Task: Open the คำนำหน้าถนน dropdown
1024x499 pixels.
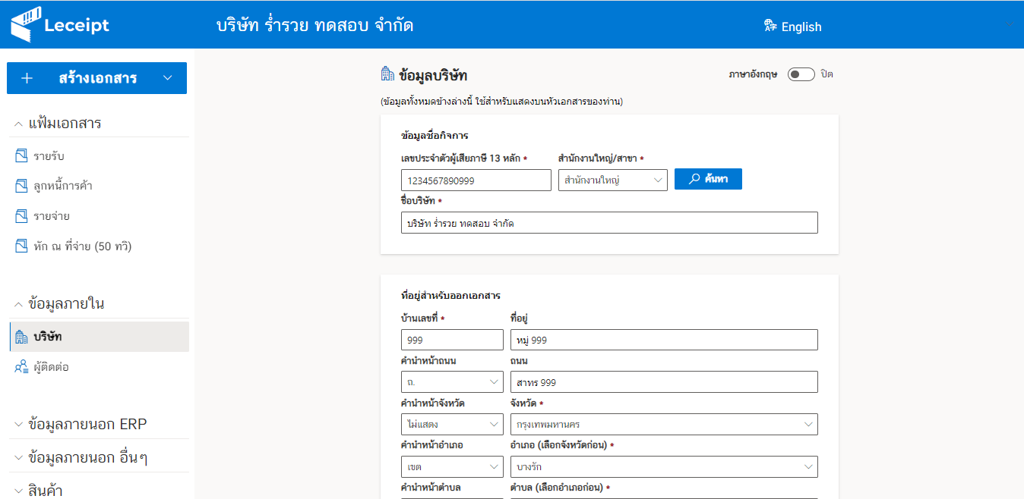Action: tap(451, 382)
